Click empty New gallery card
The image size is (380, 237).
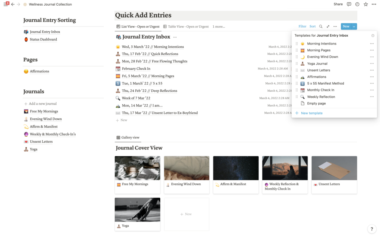click(x=187, y=214)
